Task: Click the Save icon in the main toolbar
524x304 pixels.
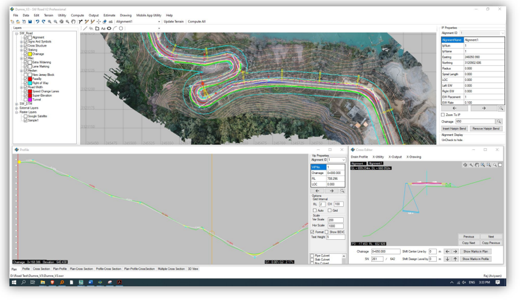Action: coord(29,21)
